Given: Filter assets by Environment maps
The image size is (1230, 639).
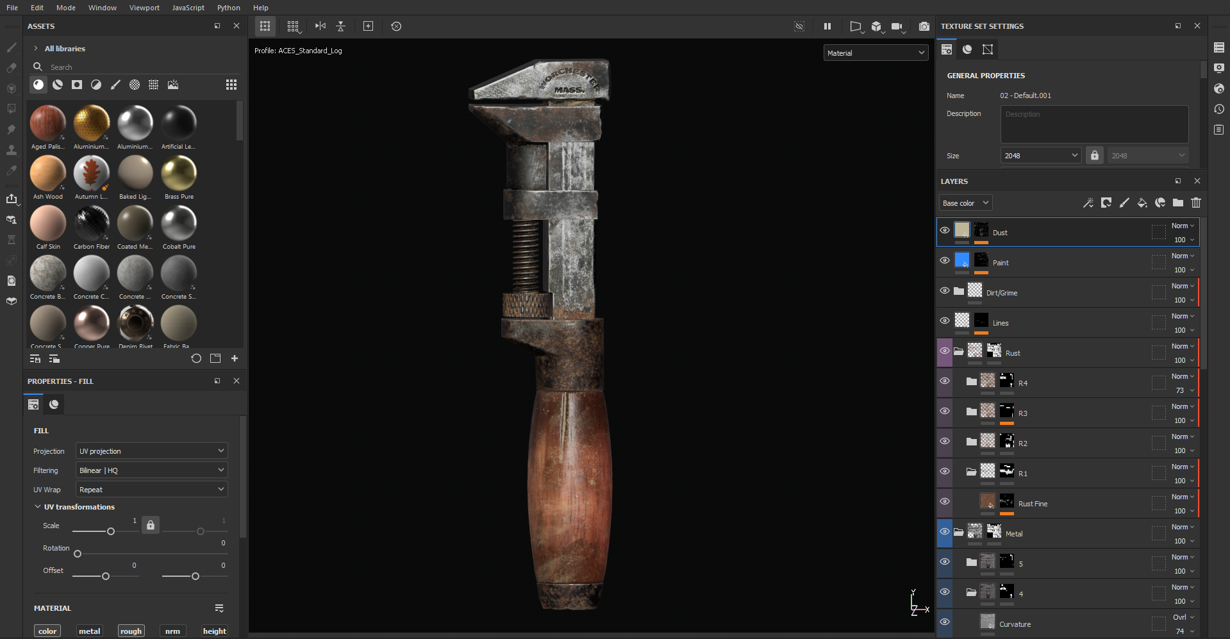Looking at the screenshot, I should coord(173,85).
